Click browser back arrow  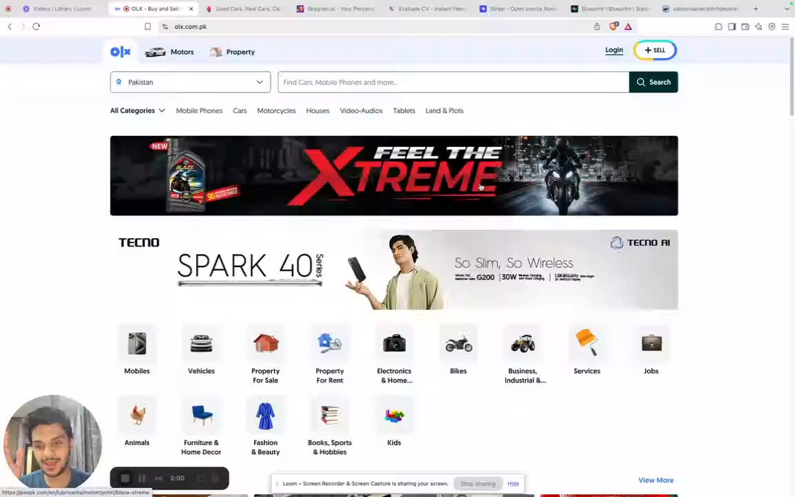[x=10, y=26]
